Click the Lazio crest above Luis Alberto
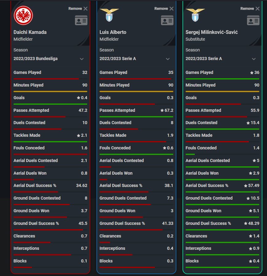The height and width of the screenshot is (276, 267). (x=109, y=15)
